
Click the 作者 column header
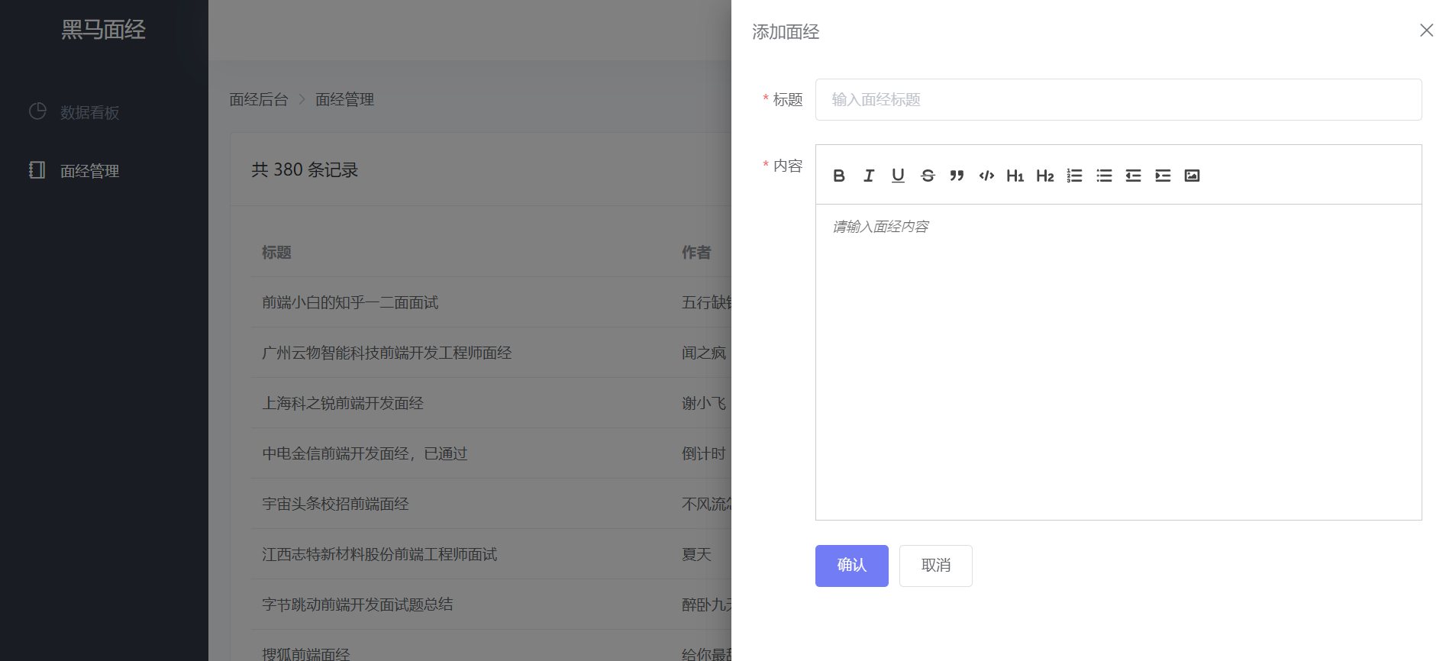point(696,252)
